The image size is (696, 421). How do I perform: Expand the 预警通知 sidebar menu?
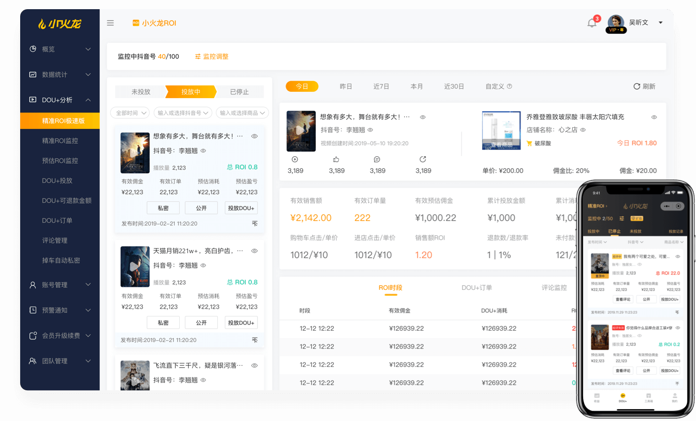click(x=88, y=310)
